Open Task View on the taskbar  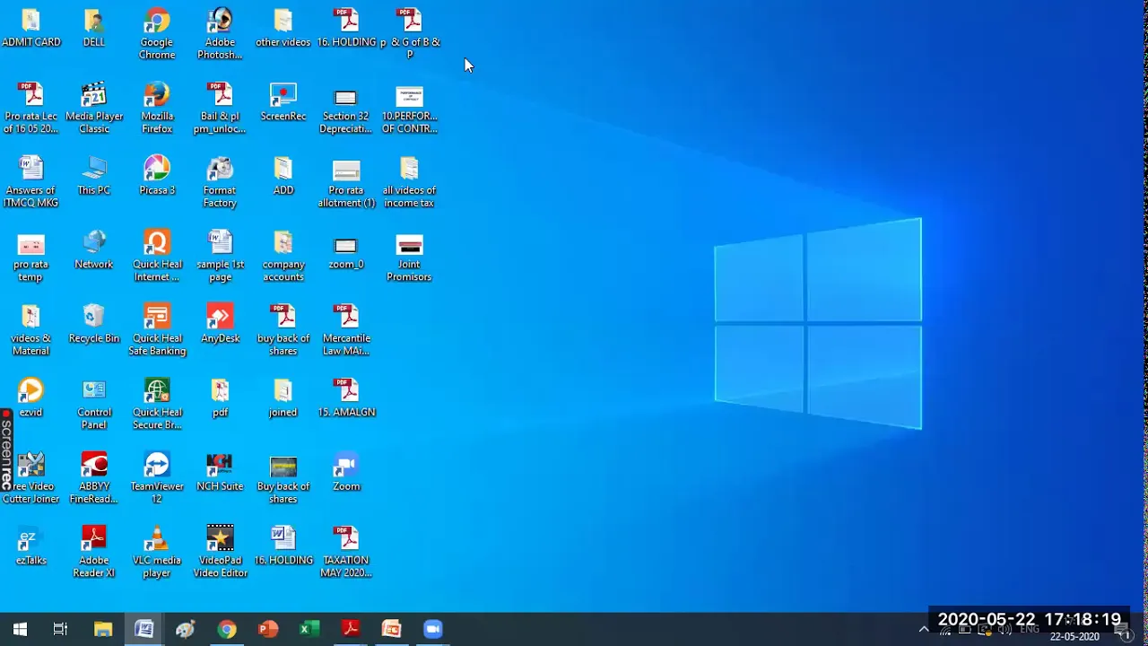61,629
